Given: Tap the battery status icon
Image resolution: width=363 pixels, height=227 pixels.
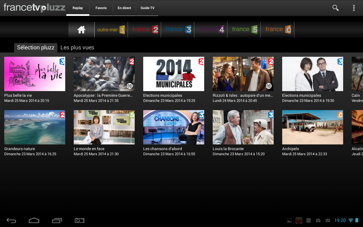Looking at the screenshot, I should click(357, 220).
